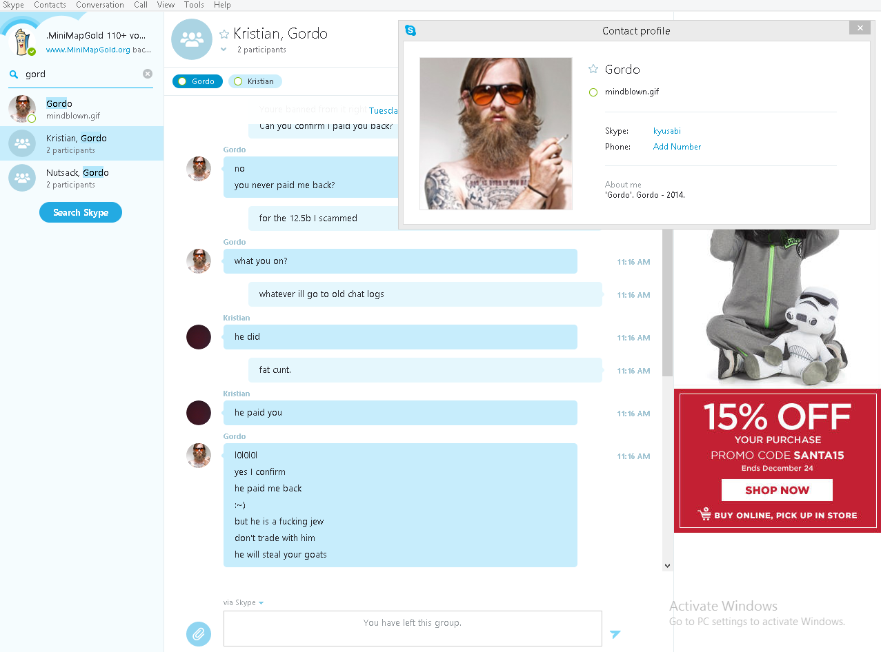Click the Kristian, Gordo group icon in list
The image size is (881, 652).
tap(22, 143)
